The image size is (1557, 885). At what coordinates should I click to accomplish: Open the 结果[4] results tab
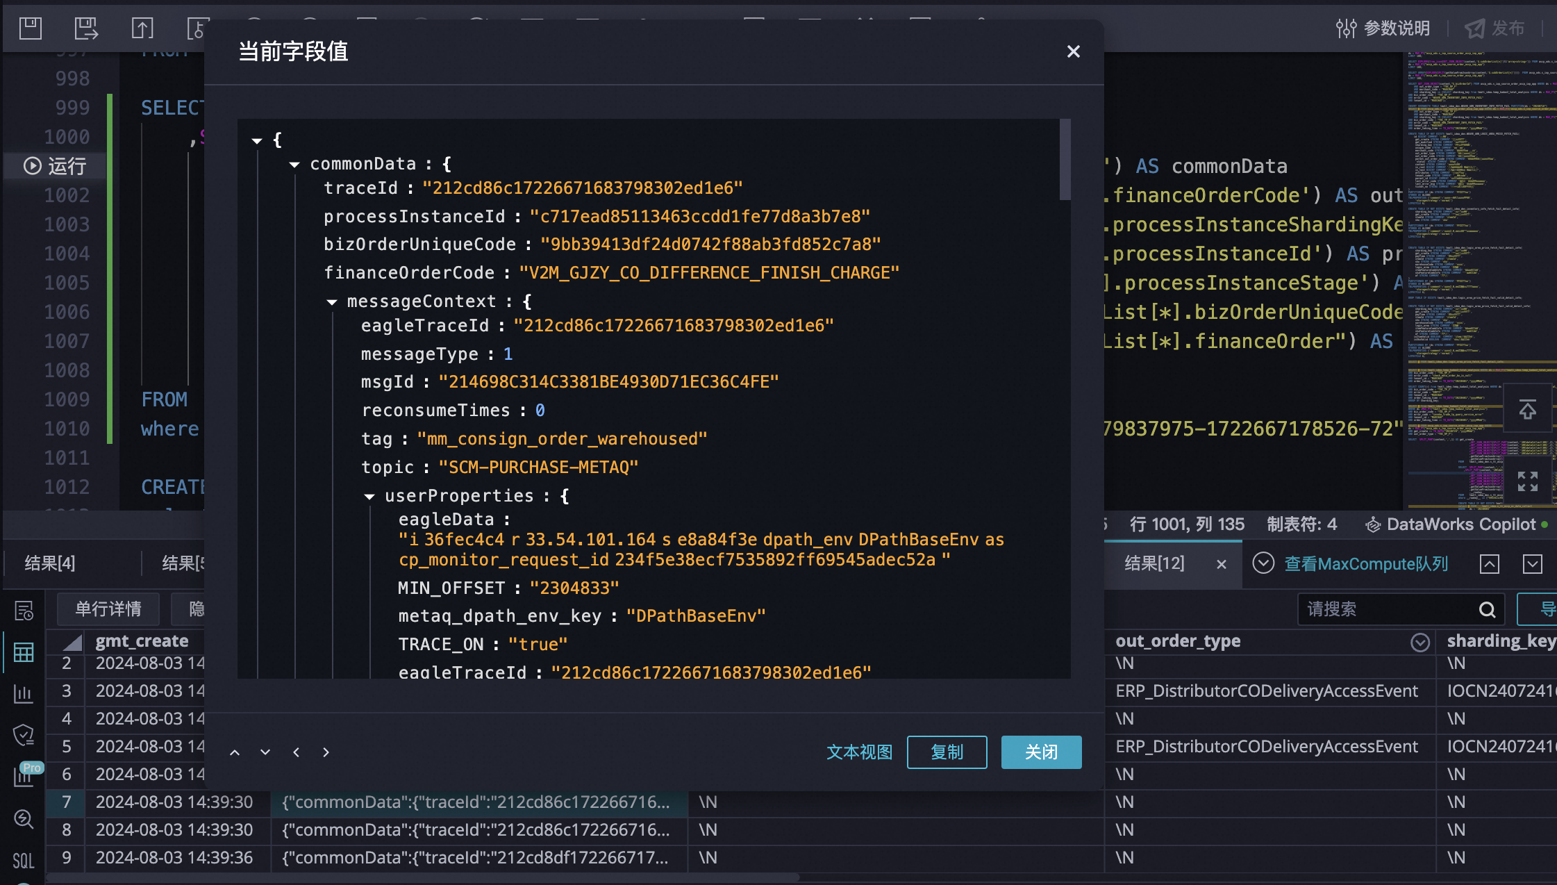pyautogui.click(x=50, y=563)
